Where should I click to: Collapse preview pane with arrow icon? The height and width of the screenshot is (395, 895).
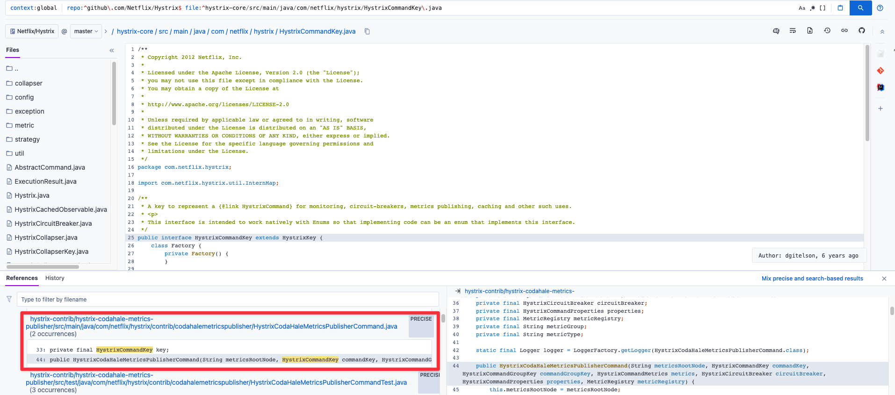pyautogui.click(x=458, y=291)
